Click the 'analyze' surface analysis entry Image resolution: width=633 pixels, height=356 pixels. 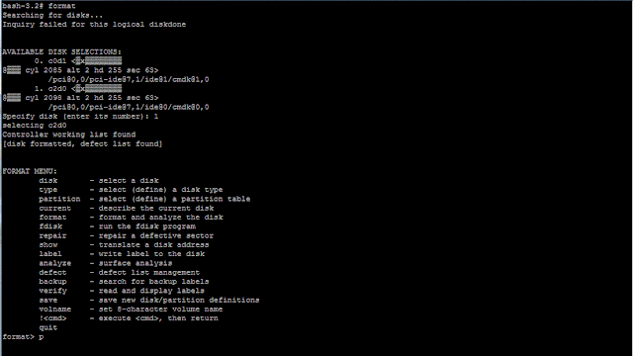click(55, 263)
